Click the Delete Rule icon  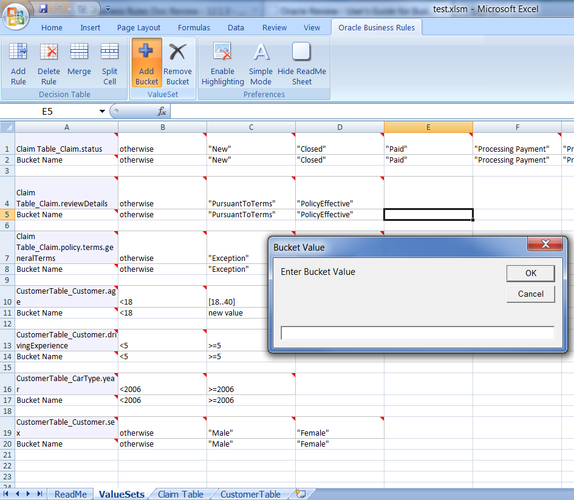[x=49, y=64]
